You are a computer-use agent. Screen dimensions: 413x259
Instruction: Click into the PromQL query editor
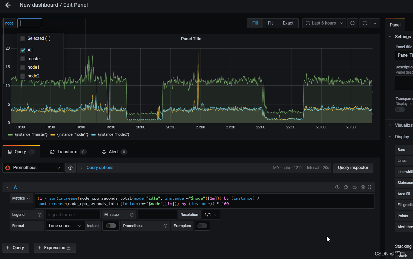[x=205, y=201]
